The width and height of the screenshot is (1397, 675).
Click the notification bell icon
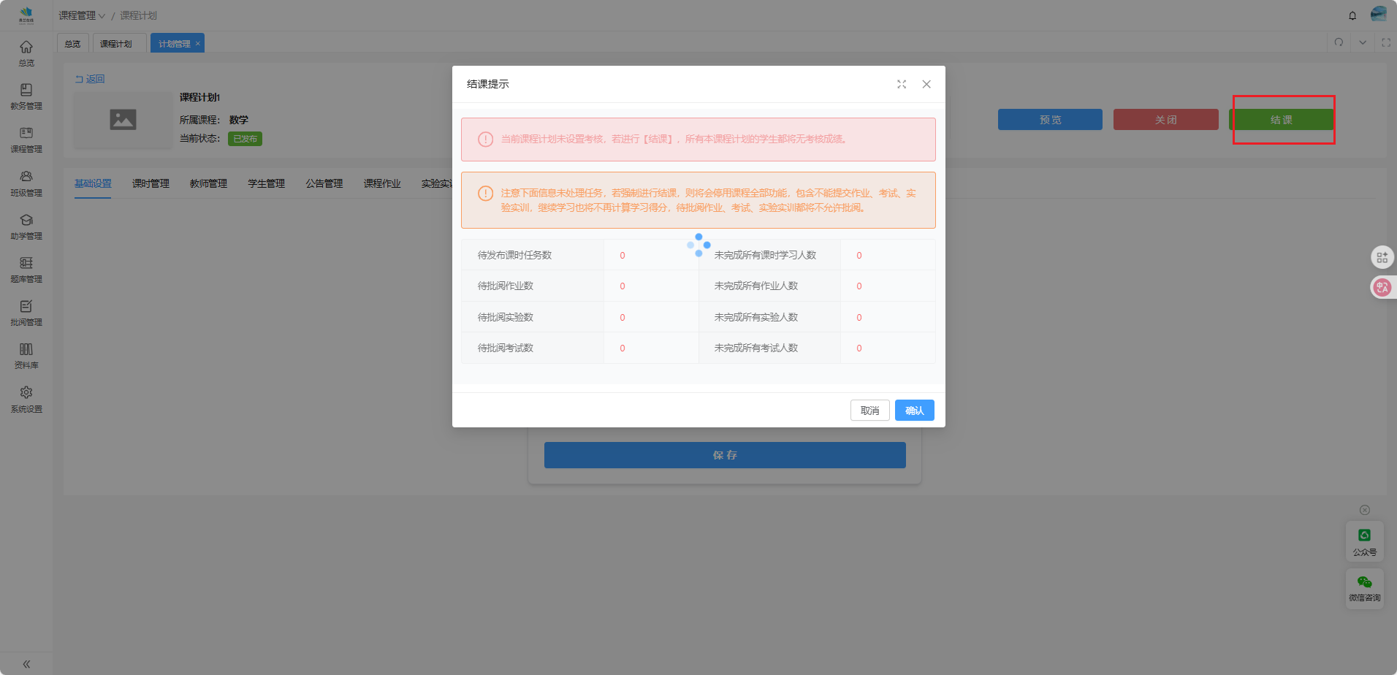click(x=1352, y=15)
